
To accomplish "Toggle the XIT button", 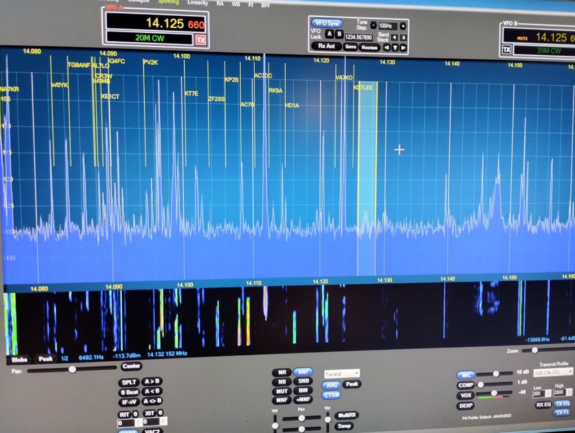I will click(x=149, y=413).
